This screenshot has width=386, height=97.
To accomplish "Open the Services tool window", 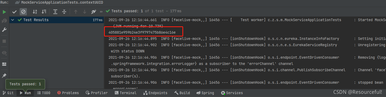I will point(232,93).
